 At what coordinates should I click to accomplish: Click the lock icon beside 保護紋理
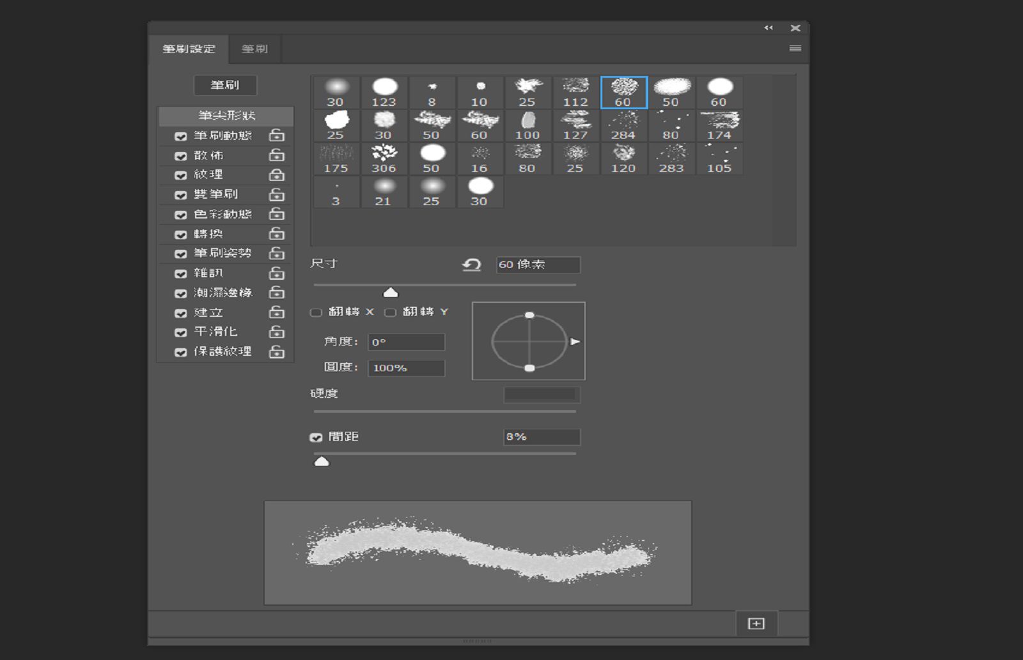(x=277, y=351)
